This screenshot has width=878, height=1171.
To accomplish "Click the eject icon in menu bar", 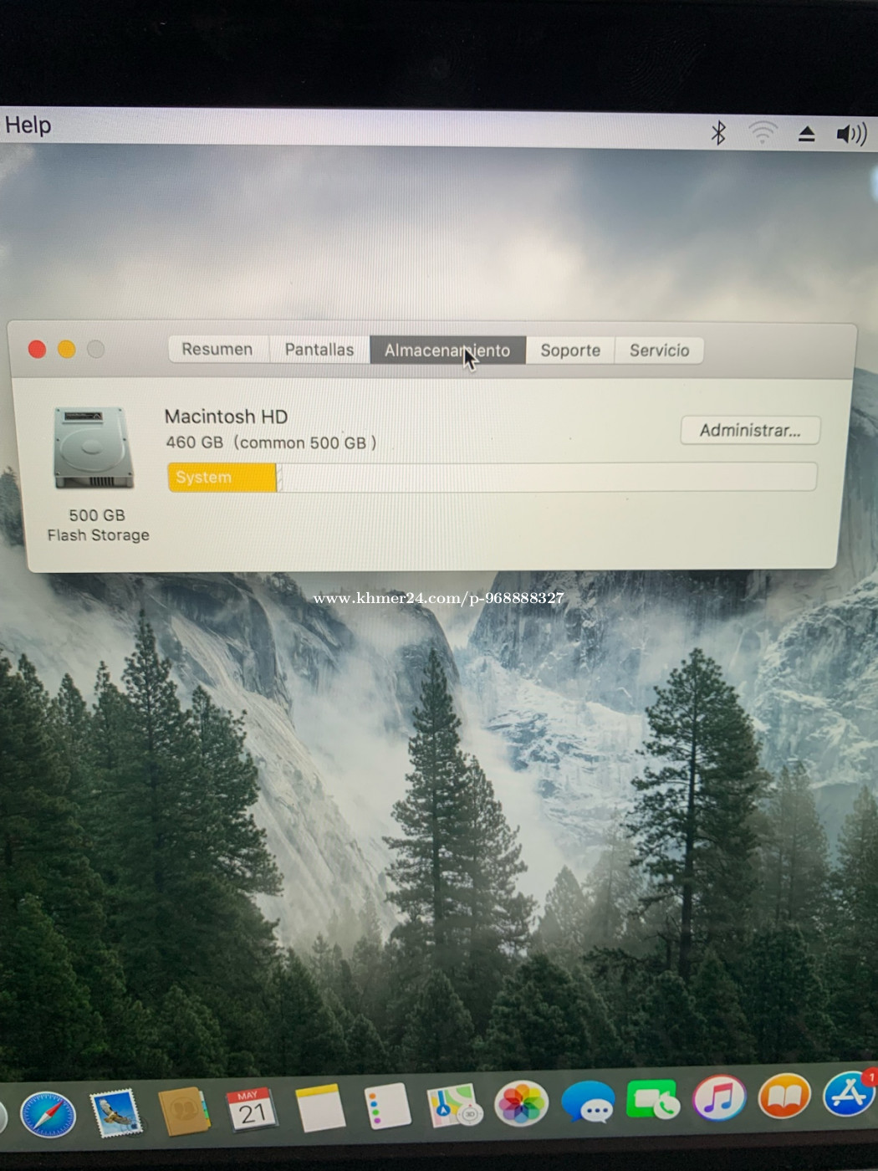I will point(806,133).
